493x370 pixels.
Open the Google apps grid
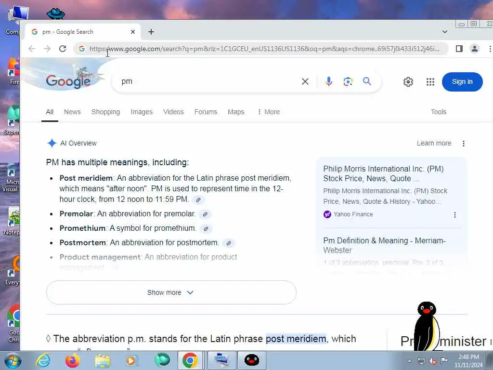point(430,82)
